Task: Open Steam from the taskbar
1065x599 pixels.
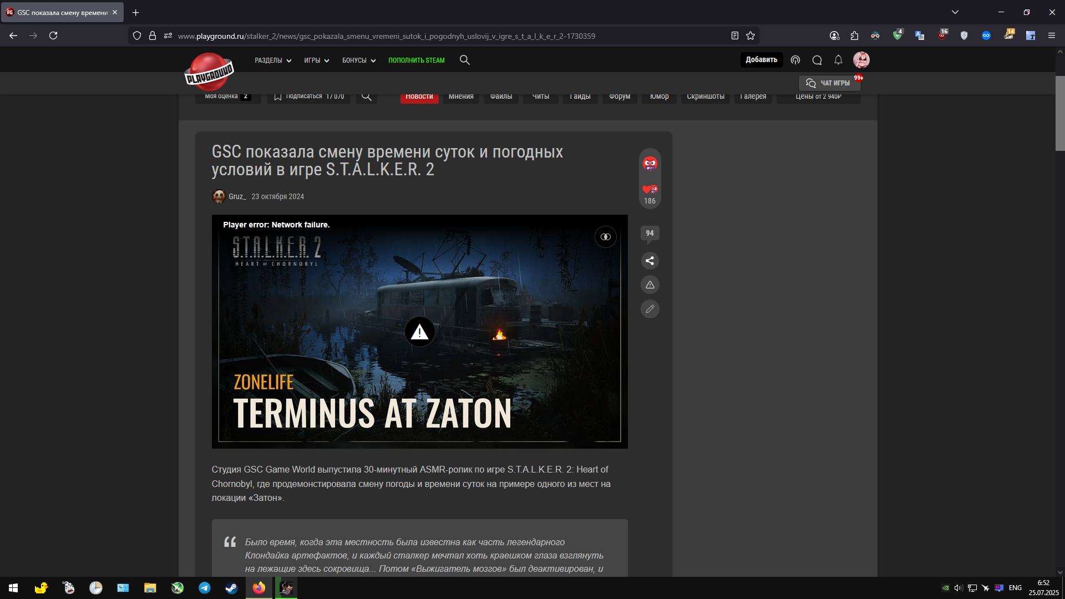Action: click(x=231, y=588)
